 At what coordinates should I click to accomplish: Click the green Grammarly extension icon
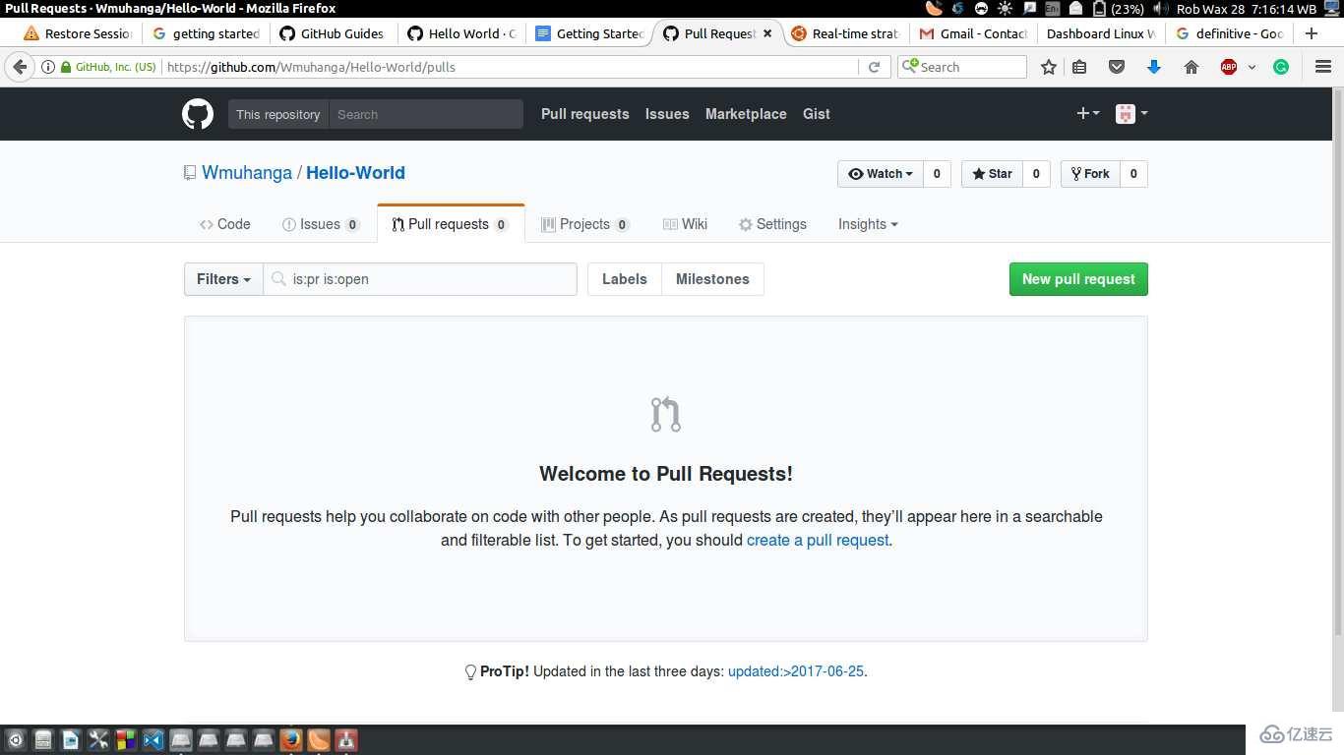point(1281,67)
